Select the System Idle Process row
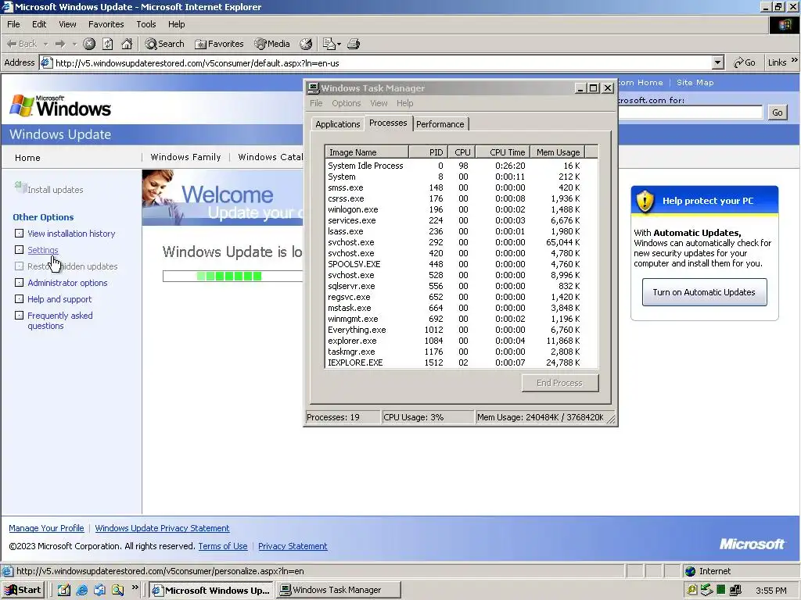The height and width of the screenshot is (600, 801). coord(461,166)
